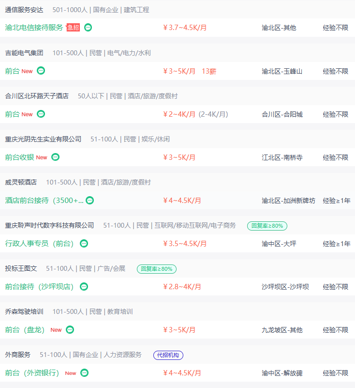Image resolution: width=355 pixels, height=388 pixels.
Task: Open chat icon for 吉能电气集团 前台 job
Action: click(x=41, y=71)
